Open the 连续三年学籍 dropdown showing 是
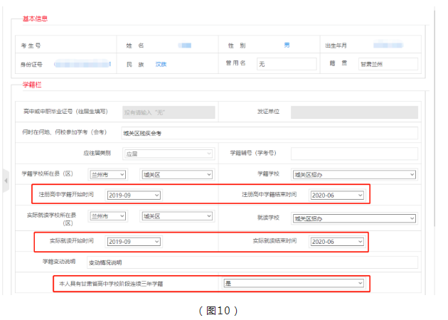 click(293, 283)
